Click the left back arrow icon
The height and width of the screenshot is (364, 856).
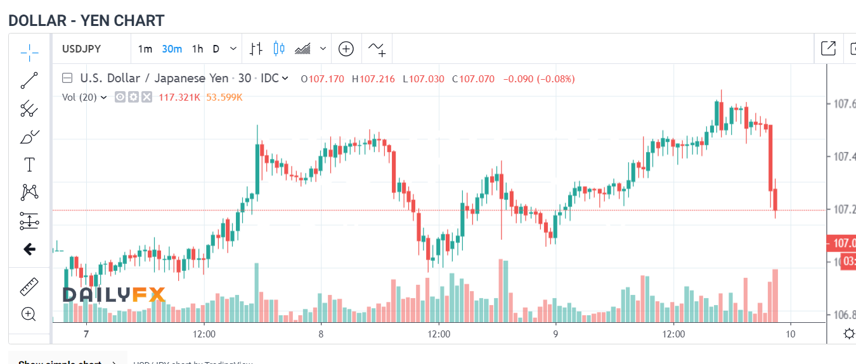29,249
